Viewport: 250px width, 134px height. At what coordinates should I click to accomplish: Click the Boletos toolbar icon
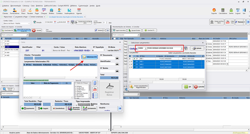coord(52,11)
